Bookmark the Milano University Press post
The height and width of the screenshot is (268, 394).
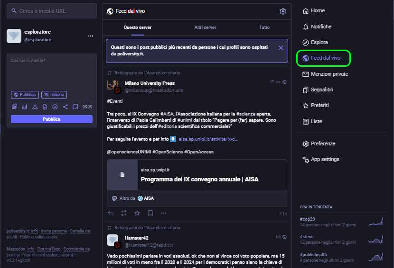tap(150, 213)
